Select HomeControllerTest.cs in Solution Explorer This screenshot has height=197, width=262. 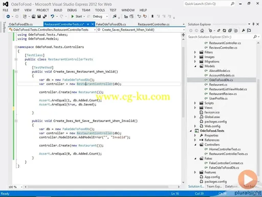tap(225, 149)
